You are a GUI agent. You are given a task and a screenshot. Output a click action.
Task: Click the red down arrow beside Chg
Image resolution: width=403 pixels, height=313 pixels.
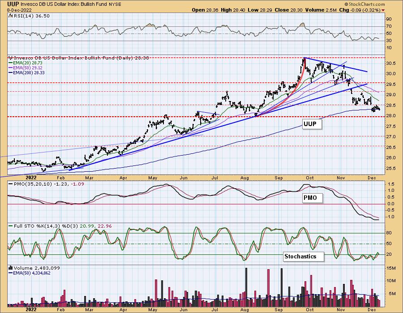click(x=383, y=10)
